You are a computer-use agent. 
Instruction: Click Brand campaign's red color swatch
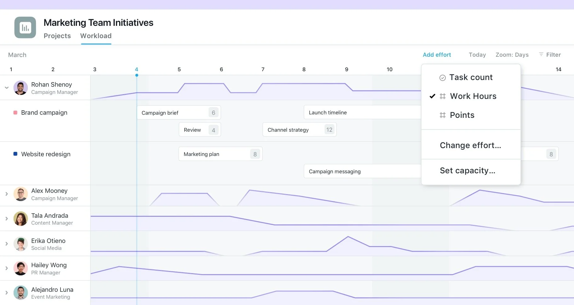tap(14, 112)
